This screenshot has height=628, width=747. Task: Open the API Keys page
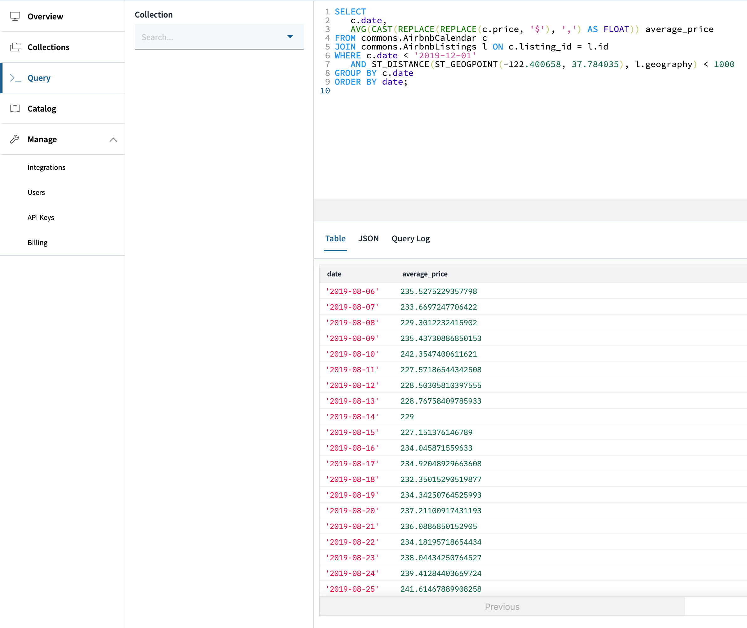click(40, 217)
